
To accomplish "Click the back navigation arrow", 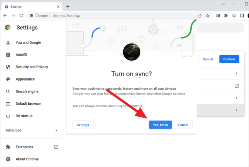I will pyautogui.click(x=5, y=15).
